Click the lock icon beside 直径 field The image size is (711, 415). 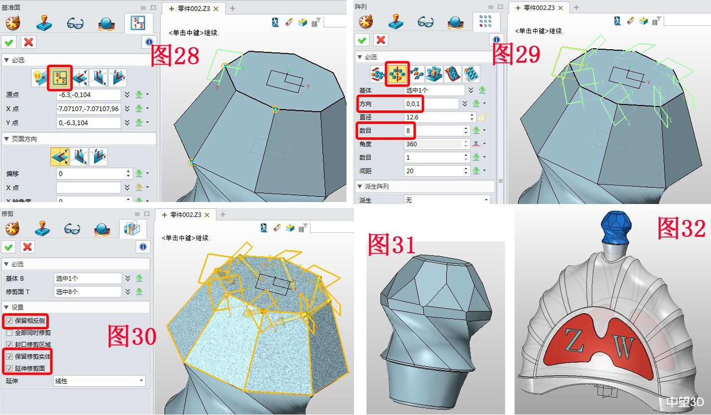pyautogui.click(x=482, y=117)
